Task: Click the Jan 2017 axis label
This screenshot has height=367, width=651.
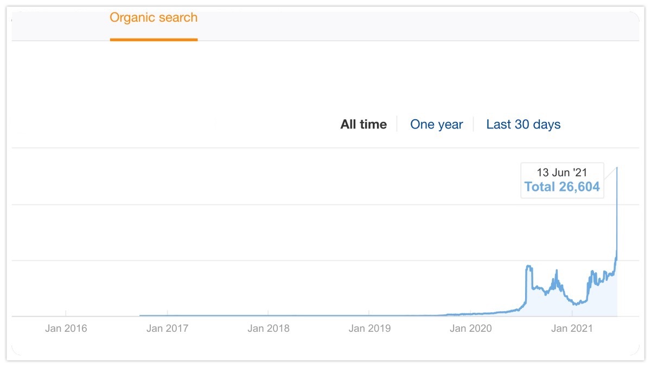Action: point(168,329)
